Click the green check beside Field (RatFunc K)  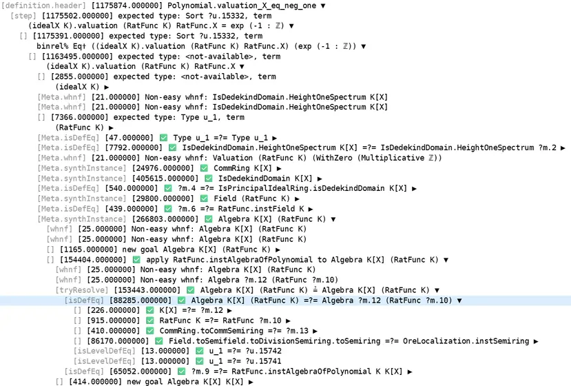pyautogui.click(x=204, y=199)
